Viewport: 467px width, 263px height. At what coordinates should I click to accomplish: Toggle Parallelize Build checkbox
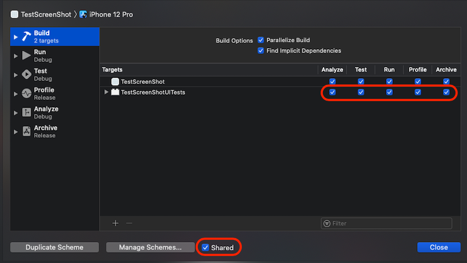click(260, 40)
